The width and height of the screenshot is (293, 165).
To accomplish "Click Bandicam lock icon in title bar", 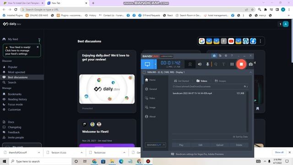I will click(x=214, y=56).
